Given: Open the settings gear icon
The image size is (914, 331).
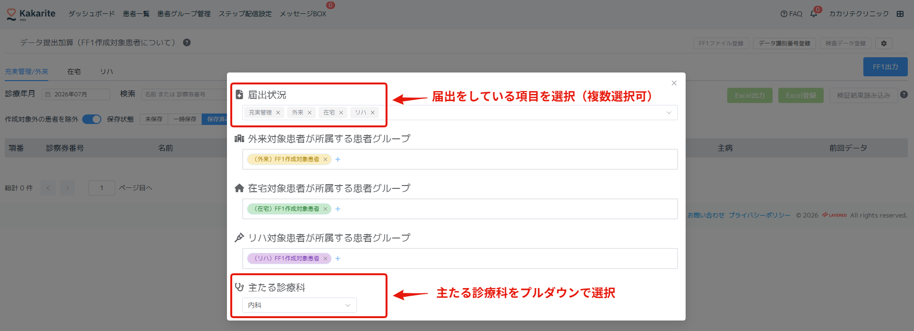Looking at the screenshot, I should [x=883, y=43].
